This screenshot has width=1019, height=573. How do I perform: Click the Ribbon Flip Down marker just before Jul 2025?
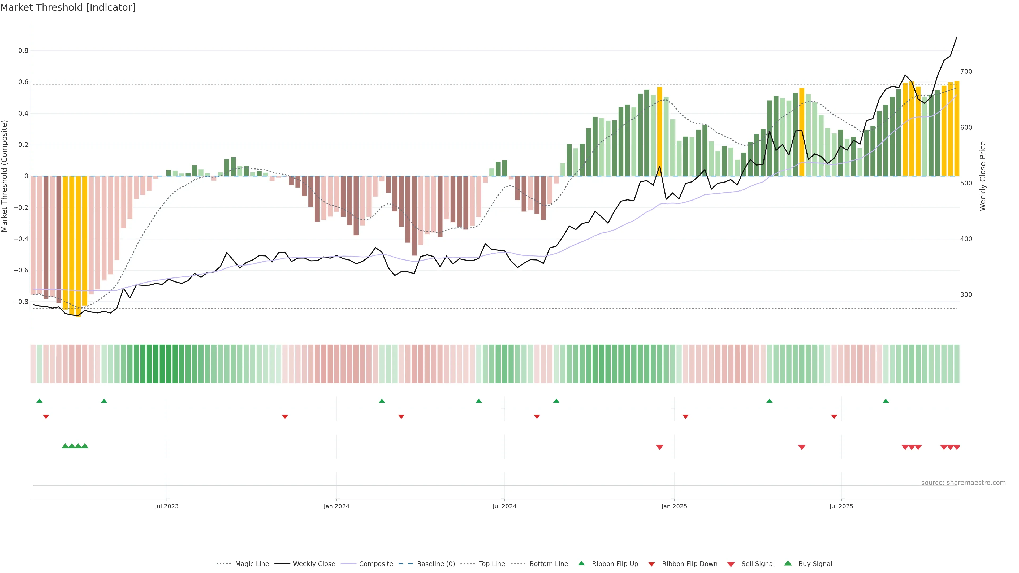tap(834, 417)
